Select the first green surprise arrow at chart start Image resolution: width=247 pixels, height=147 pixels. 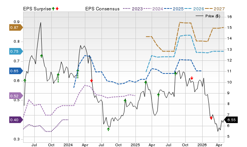25,80
